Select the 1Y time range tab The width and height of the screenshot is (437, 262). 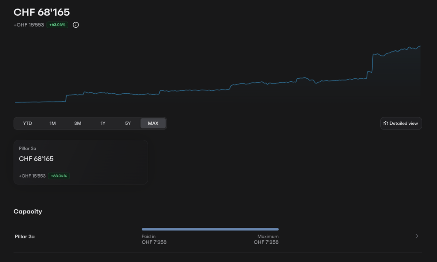(103, 123)
